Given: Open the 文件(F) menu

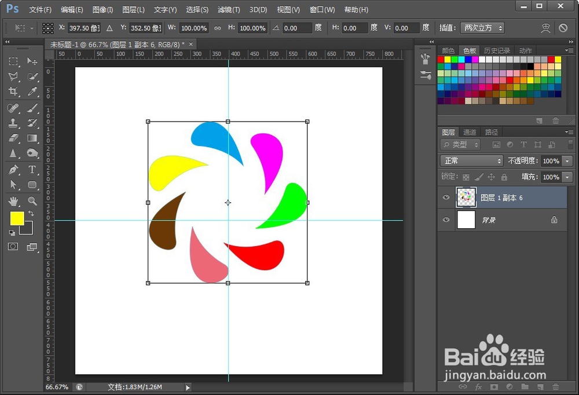Looking at the screenshot, I should click(41, 10).
